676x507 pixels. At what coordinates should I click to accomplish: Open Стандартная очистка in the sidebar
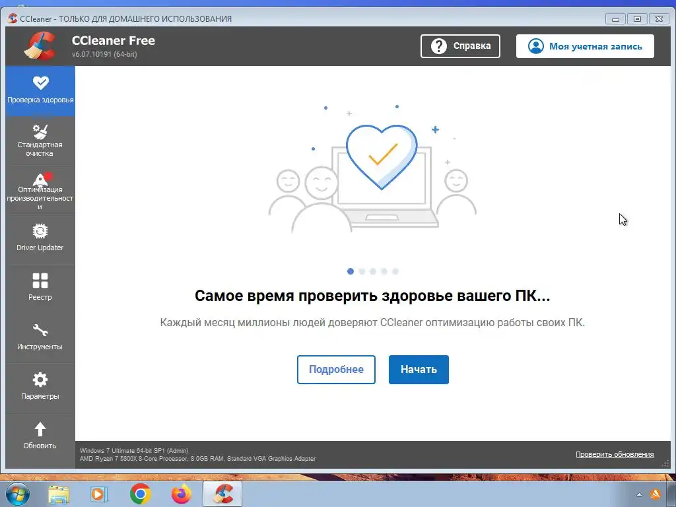(x=40, y=141)
